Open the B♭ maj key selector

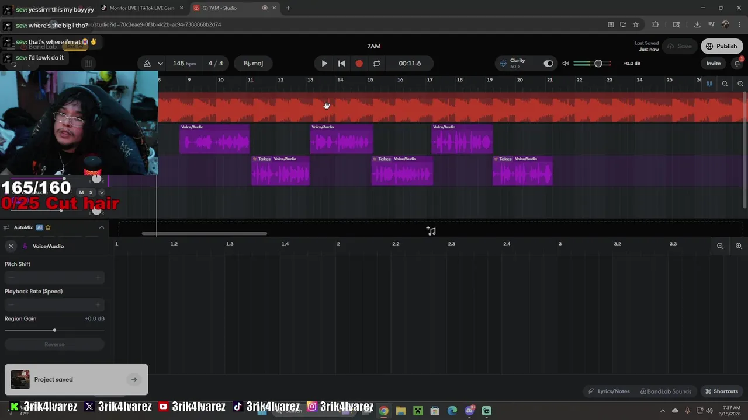[253, 63]
